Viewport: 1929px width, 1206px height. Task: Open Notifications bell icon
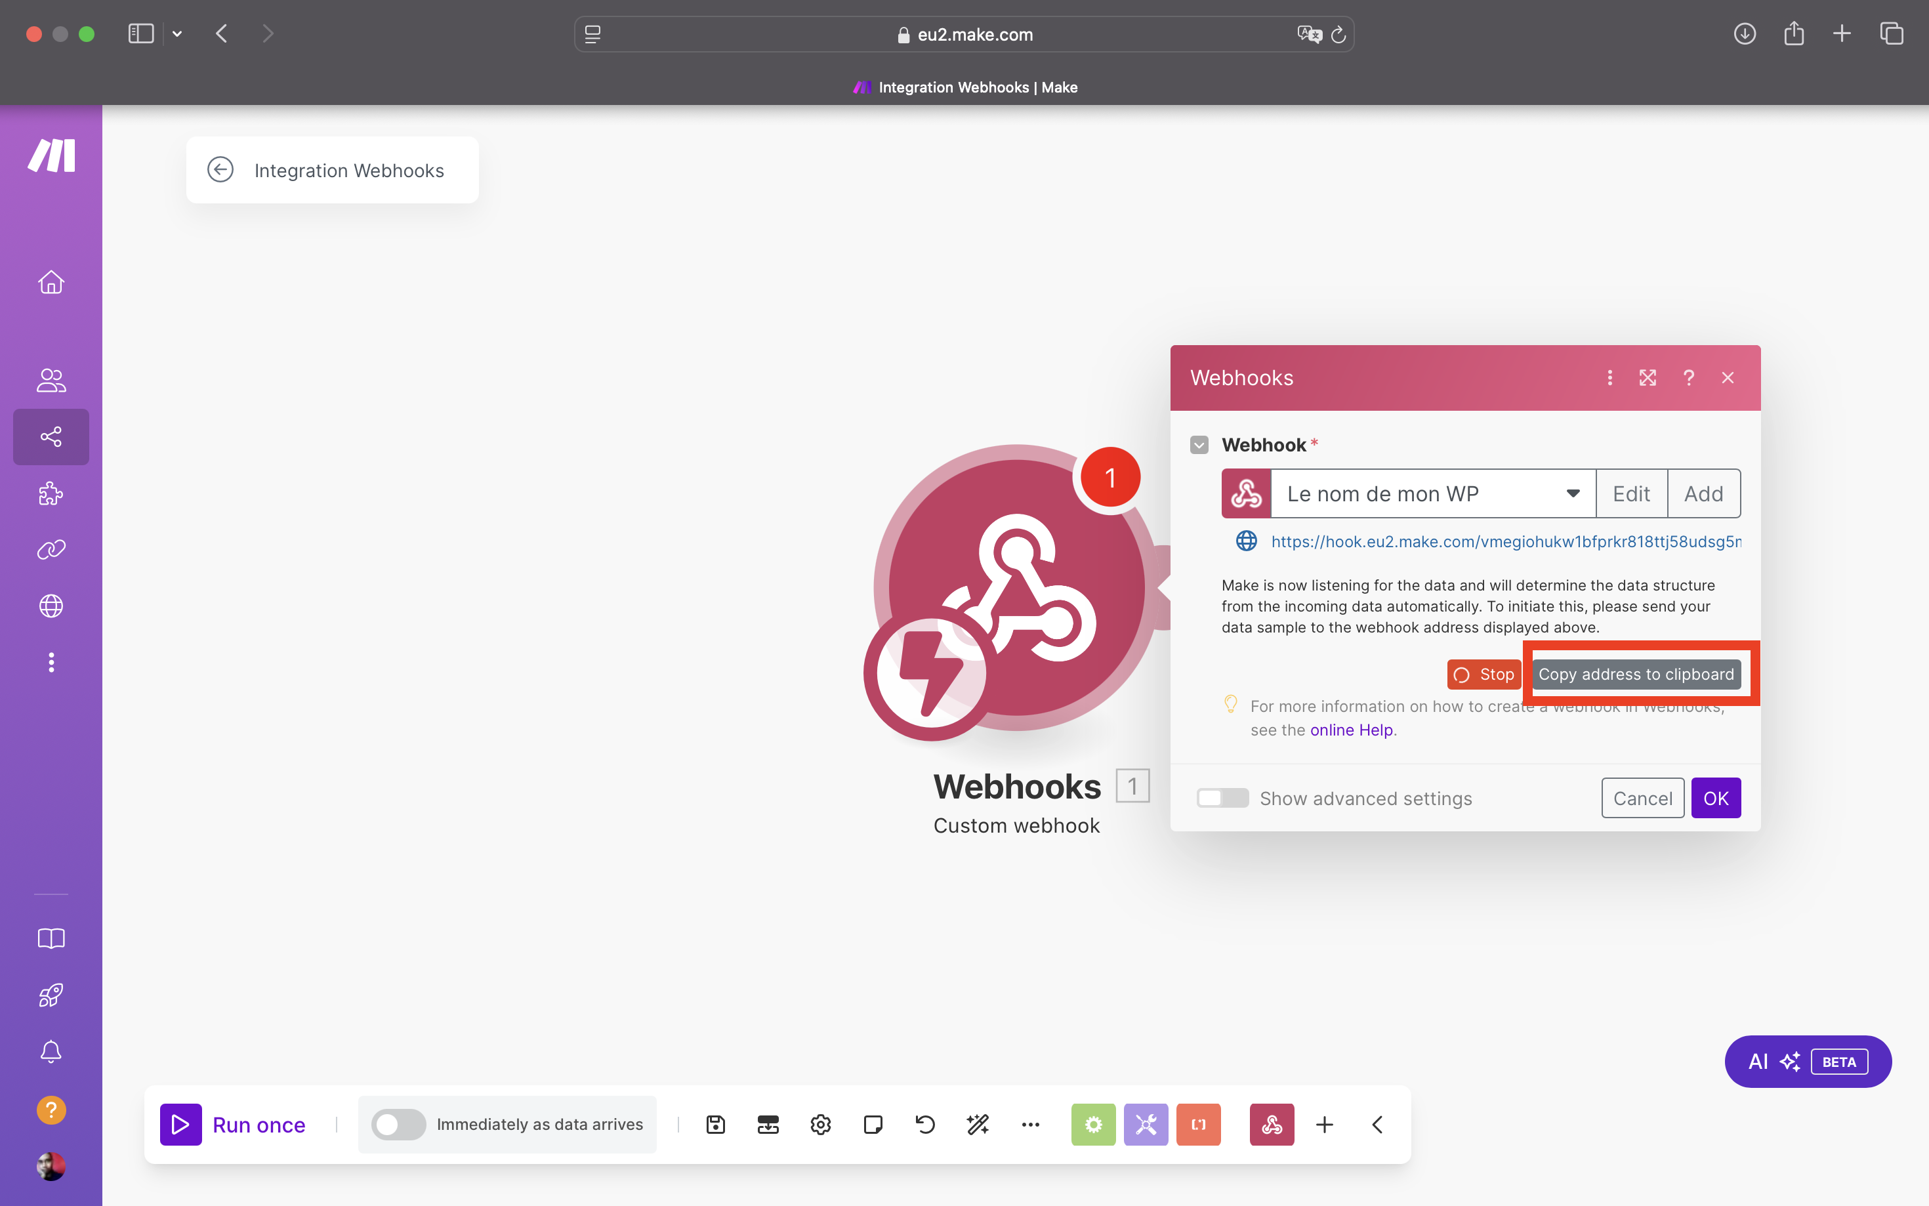[x=51, y=1051]
